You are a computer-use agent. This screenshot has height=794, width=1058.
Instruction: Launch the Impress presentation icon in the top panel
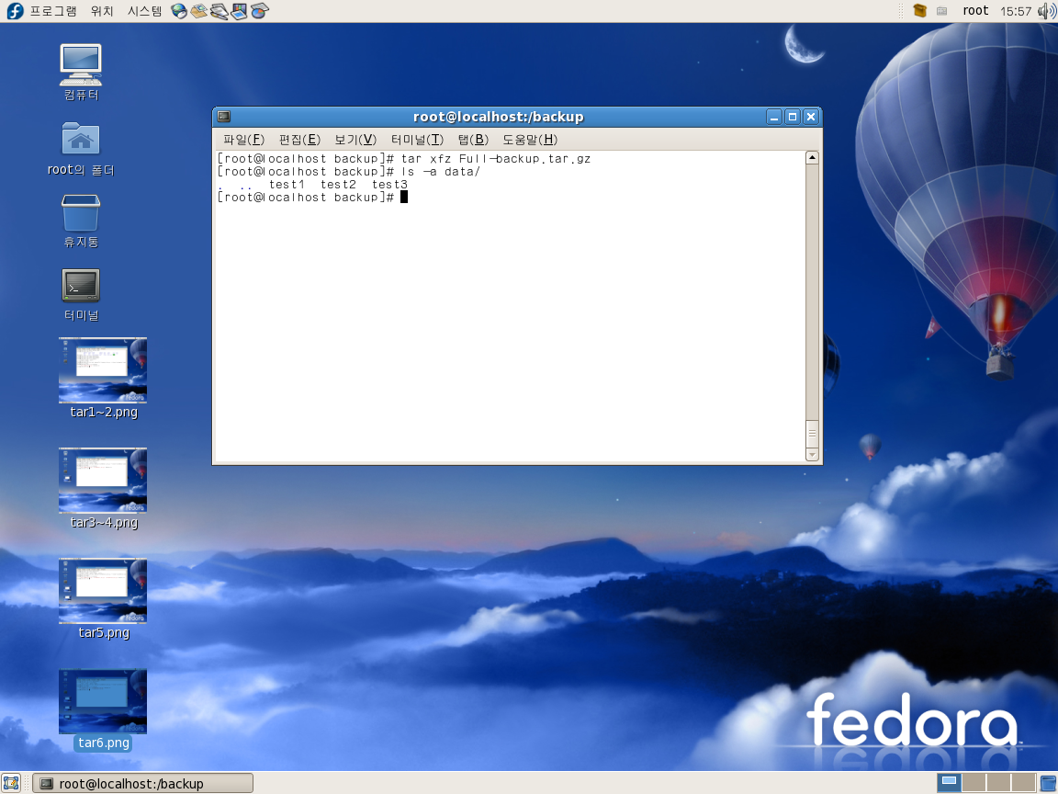(x=240, y=11)
